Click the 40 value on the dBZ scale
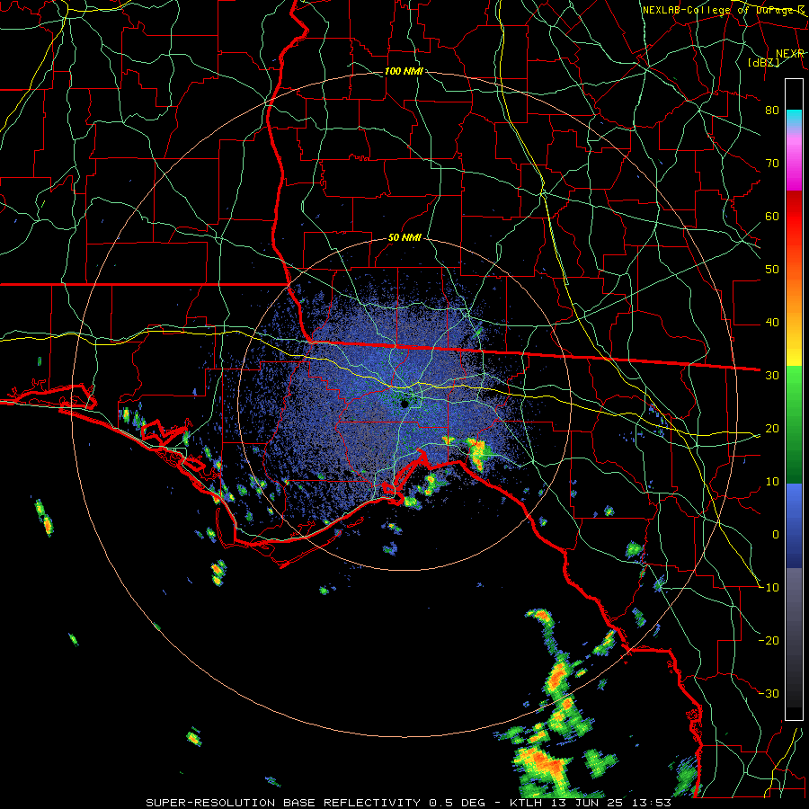 772,323
